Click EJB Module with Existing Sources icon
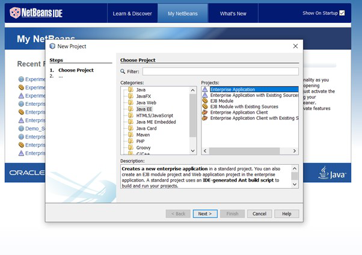The width and height of the screenshot is (362, 255). [205, 106]
